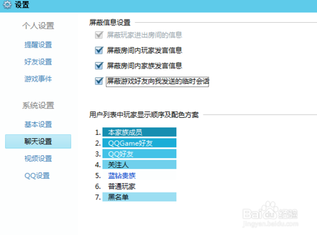Open 基本设置 in the sidebar
The width and height of the screenshot is (317, 235).
[38, 124]
